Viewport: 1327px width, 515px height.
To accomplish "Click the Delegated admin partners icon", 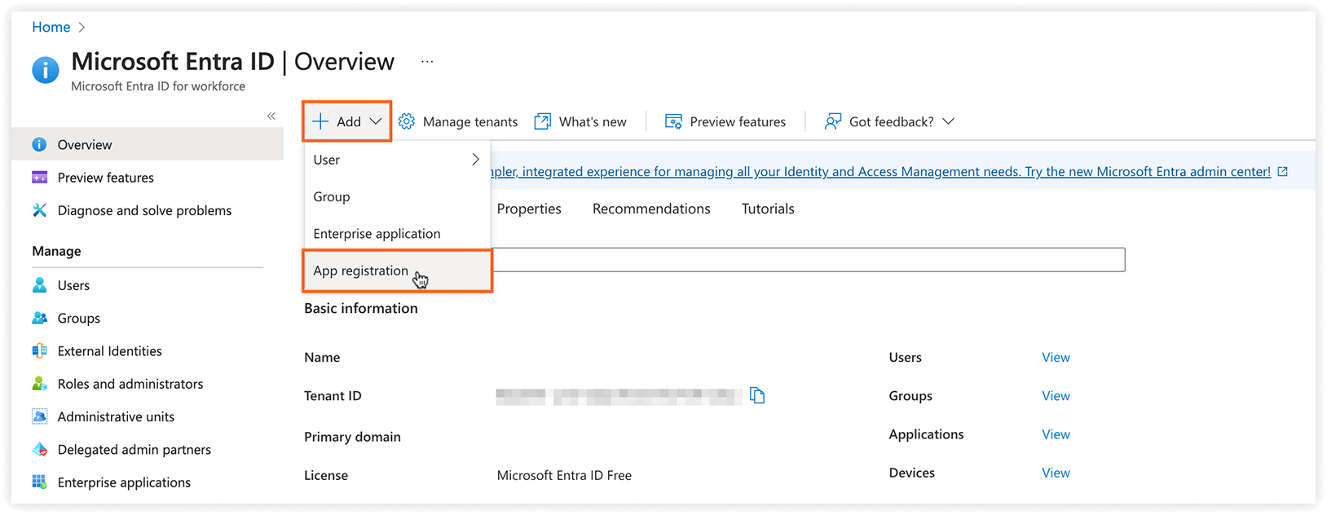I will (39, 450).
